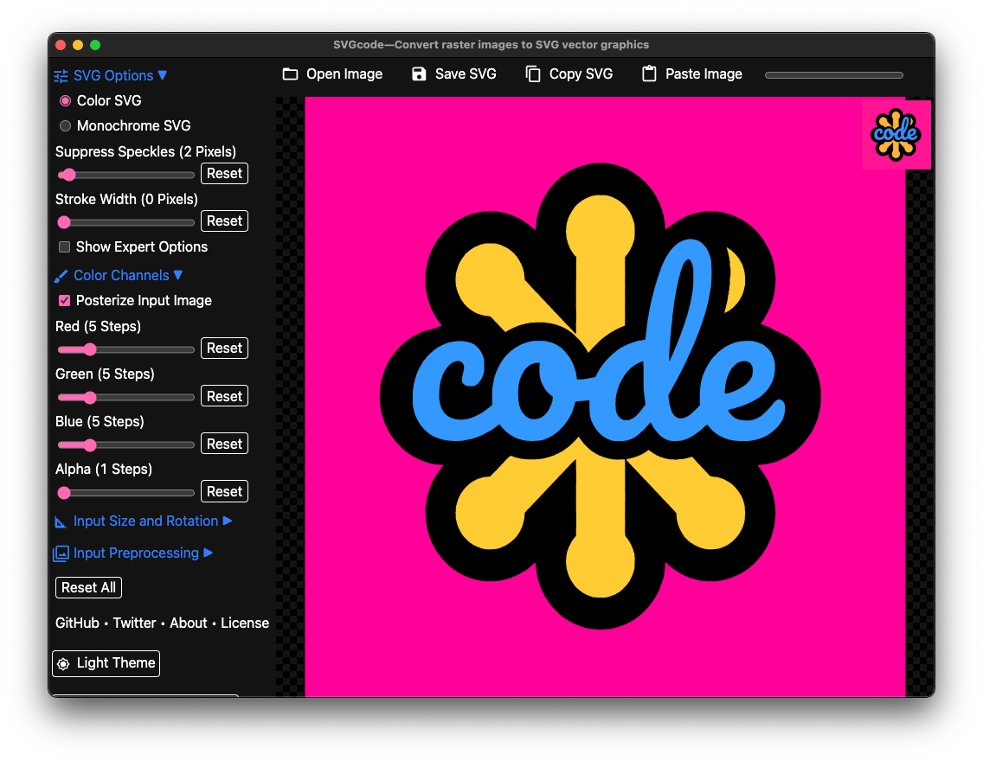Choose Paste Image in the toolbar

(692, 74)
